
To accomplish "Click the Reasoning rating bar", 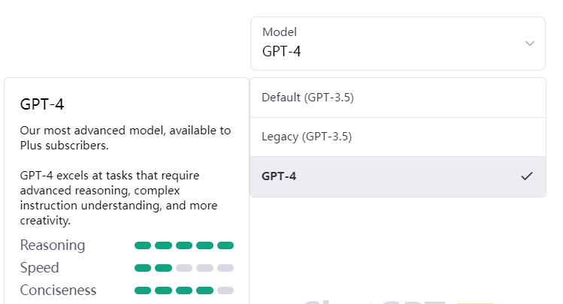I will tap(184, 245).
